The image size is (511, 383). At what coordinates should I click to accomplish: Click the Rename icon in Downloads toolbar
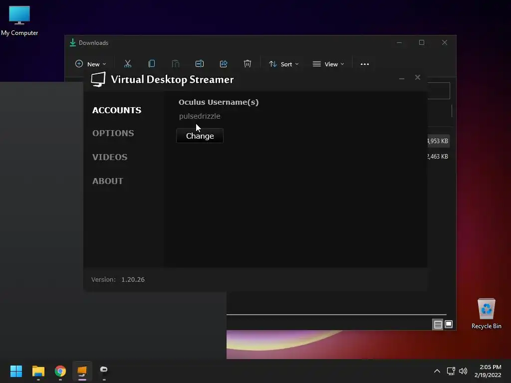click(200, 64)
